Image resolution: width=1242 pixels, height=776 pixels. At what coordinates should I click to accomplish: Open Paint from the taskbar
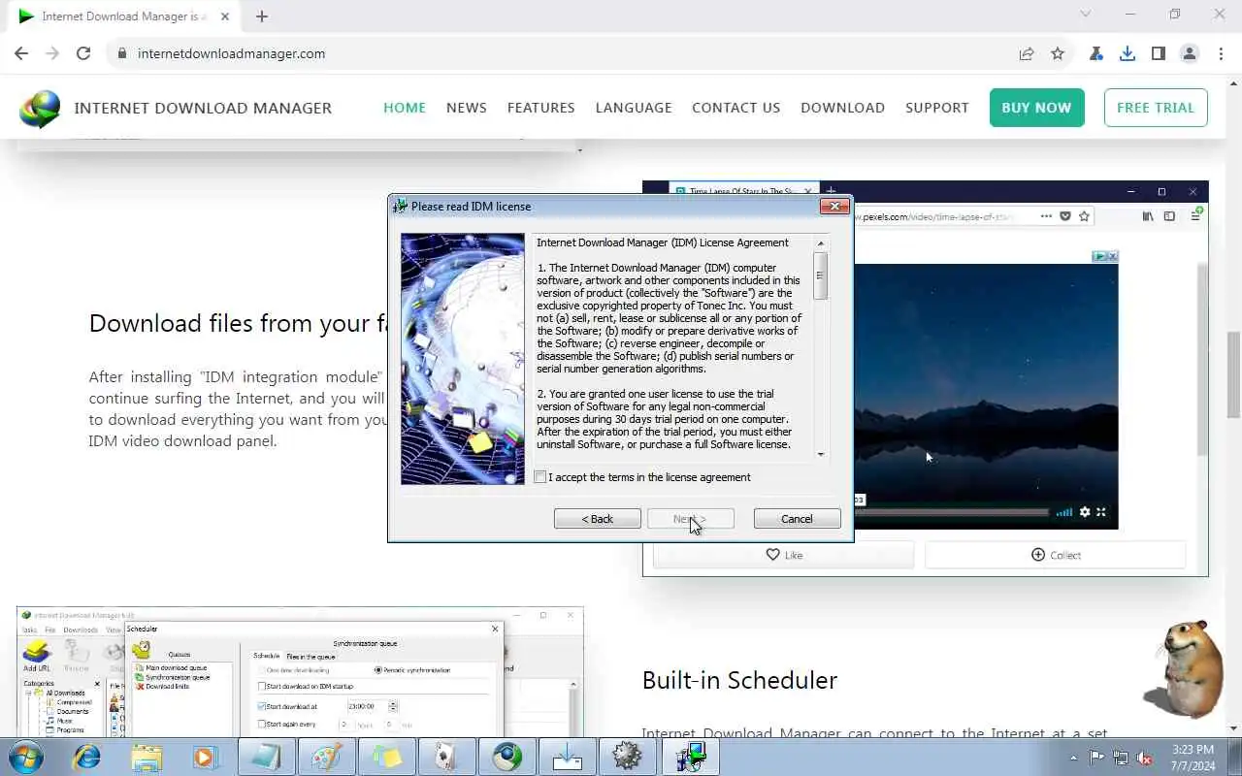click(x=327, y=757)
